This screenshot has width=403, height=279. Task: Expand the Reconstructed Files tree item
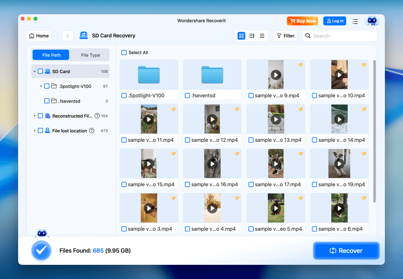(34, 116)
